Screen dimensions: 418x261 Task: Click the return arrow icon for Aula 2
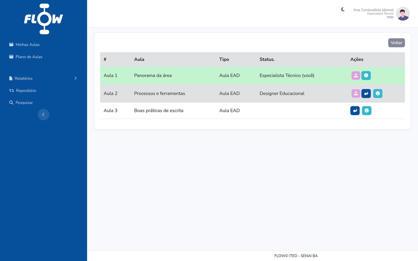(366, 93)
